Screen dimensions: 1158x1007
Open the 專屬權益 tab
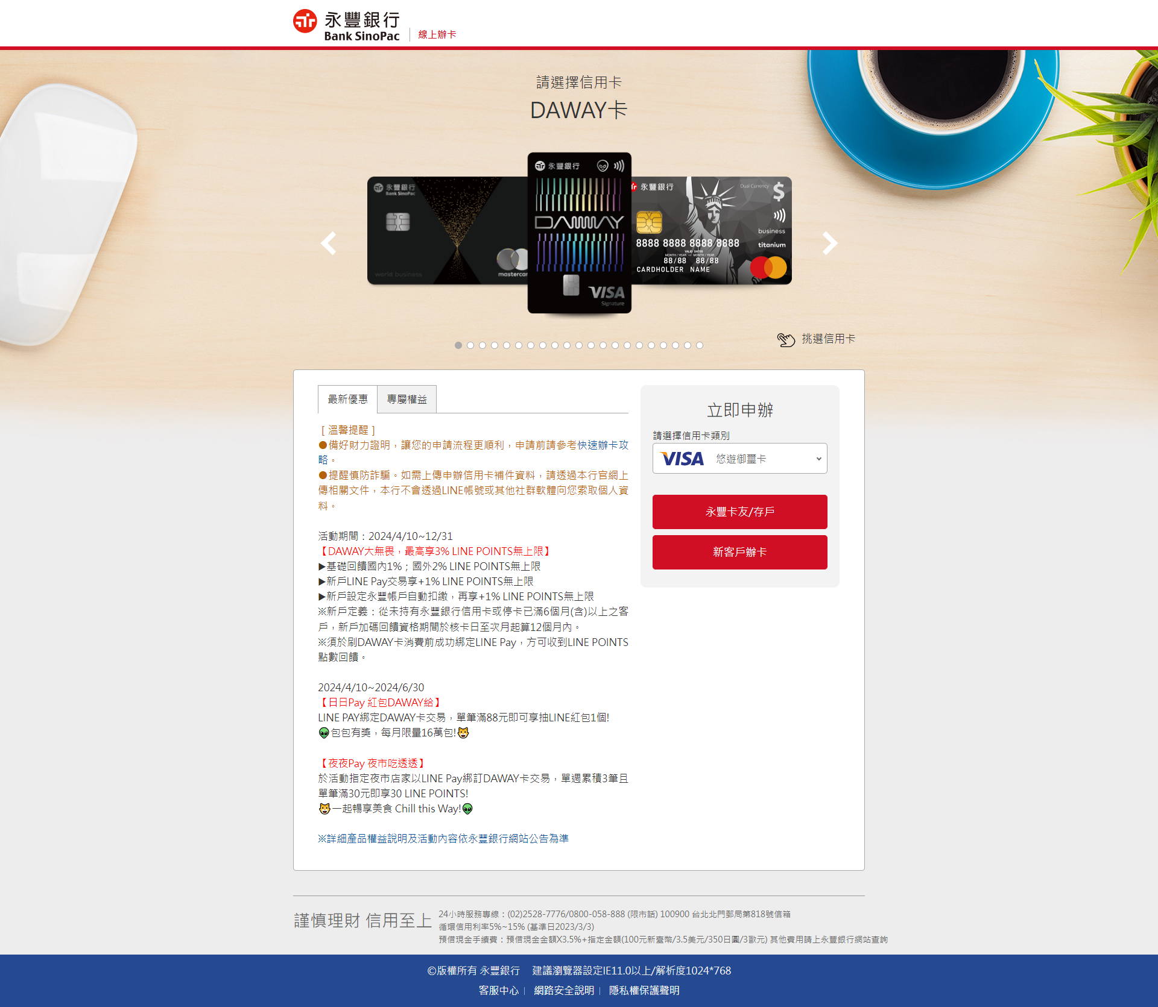[407, 399]
